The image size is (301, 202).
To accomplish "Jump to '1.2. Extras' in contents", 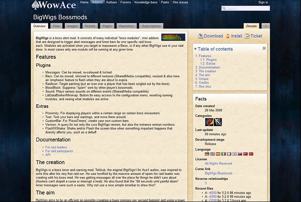I will point(208,63).
